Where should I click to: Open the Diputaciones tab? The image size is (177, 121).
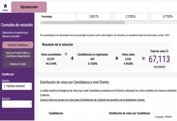click(x=29, y=7)
